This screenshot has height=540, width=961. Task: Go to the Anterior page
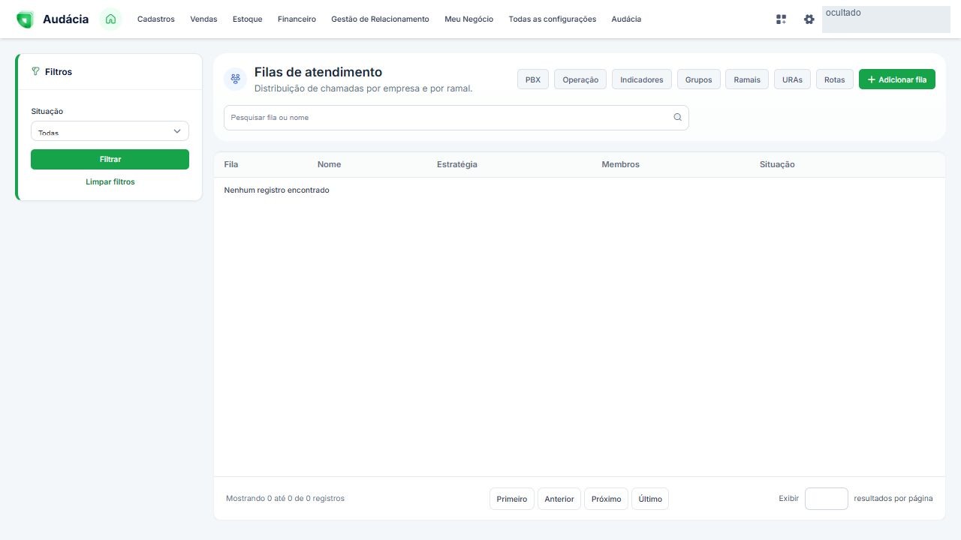point(559,499)
